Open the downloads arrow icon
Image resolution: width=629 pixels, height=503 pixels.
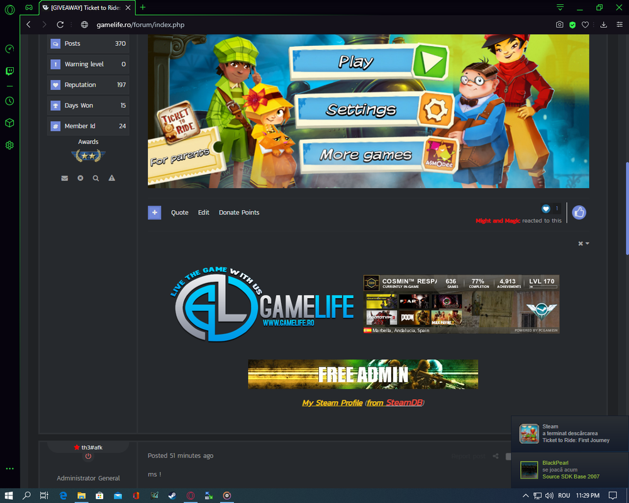coord(603,25)
